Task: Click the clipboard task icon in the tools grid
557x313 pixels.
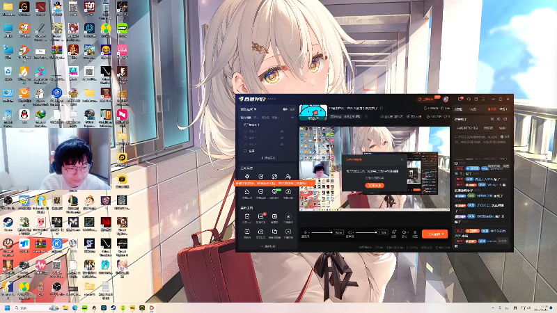Action: 247,216
